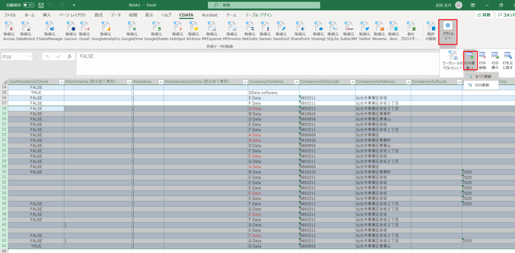This screenshot has width=515, height=253.
Task: Click the formula bar showing FALSE
Action: click(x=257, y=63)
